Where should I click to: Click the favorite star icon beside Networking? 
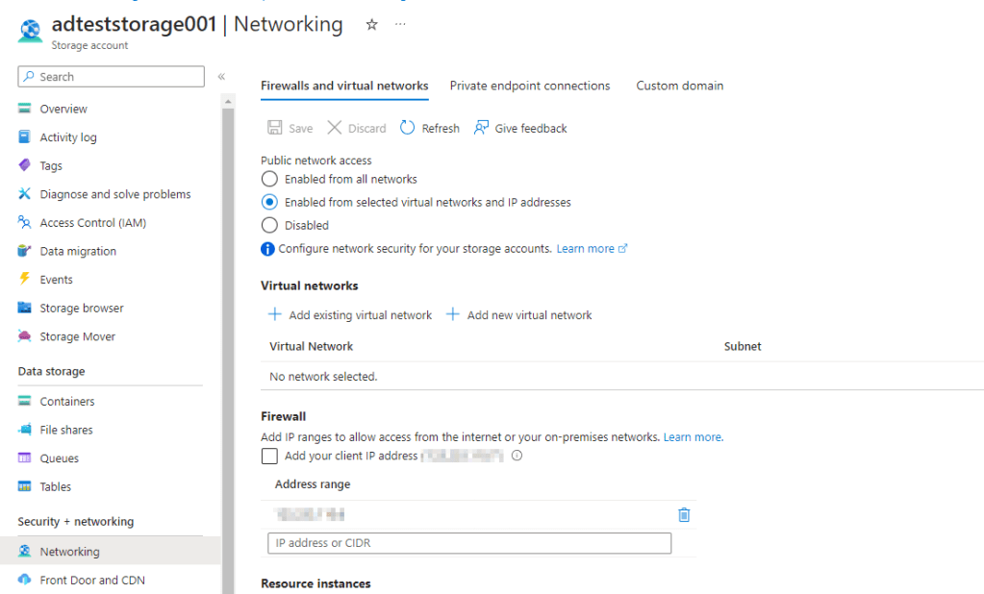pos(372,25)
